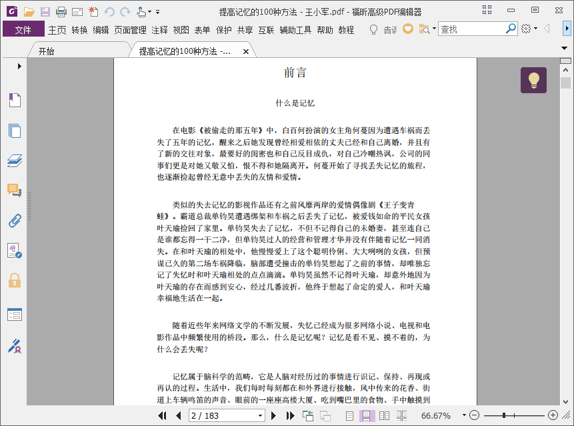Print the document using the printer icon

(61, 12)
